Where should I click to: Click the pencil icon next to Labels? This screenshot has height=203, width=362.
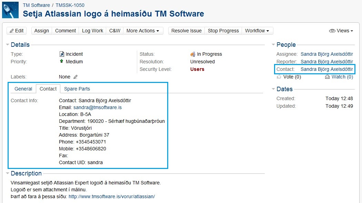[76, 77]
